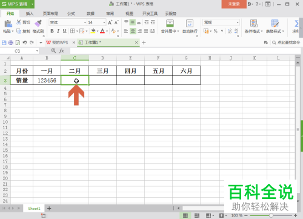Click the increase decimal places icon
The image size is (303, 219).
pos(230,31)
